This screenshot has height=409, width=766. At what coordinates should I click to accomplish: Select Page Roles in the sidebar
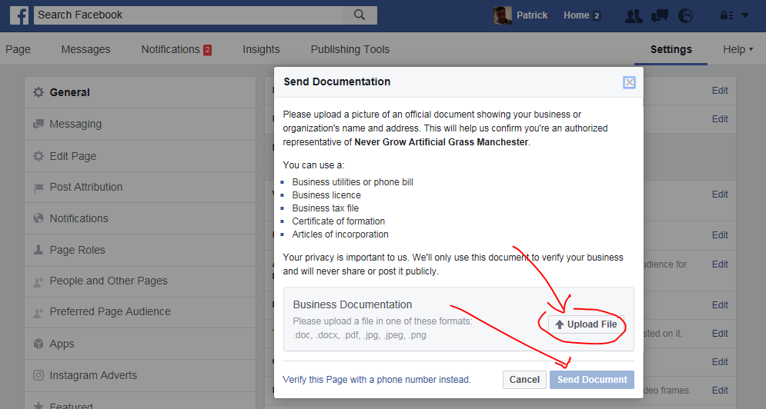tap(140, 250)
